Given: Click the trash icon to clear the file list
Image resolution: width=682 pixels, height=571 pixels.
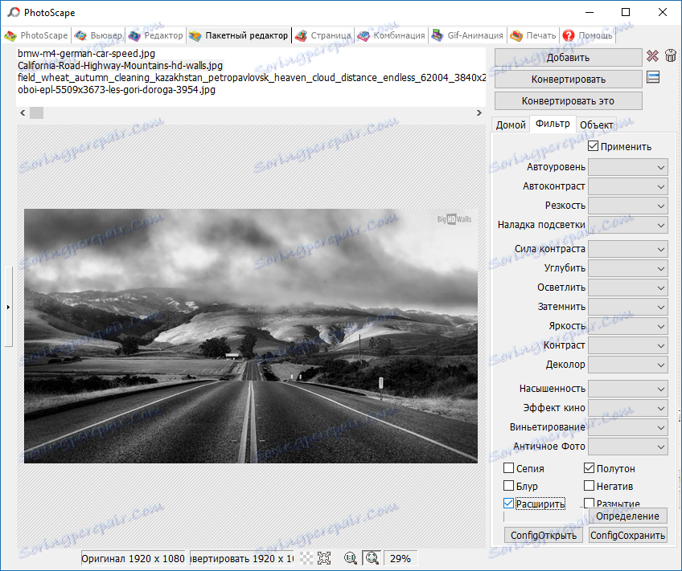Looking at the screenshot, I should (x=670, y=56).
